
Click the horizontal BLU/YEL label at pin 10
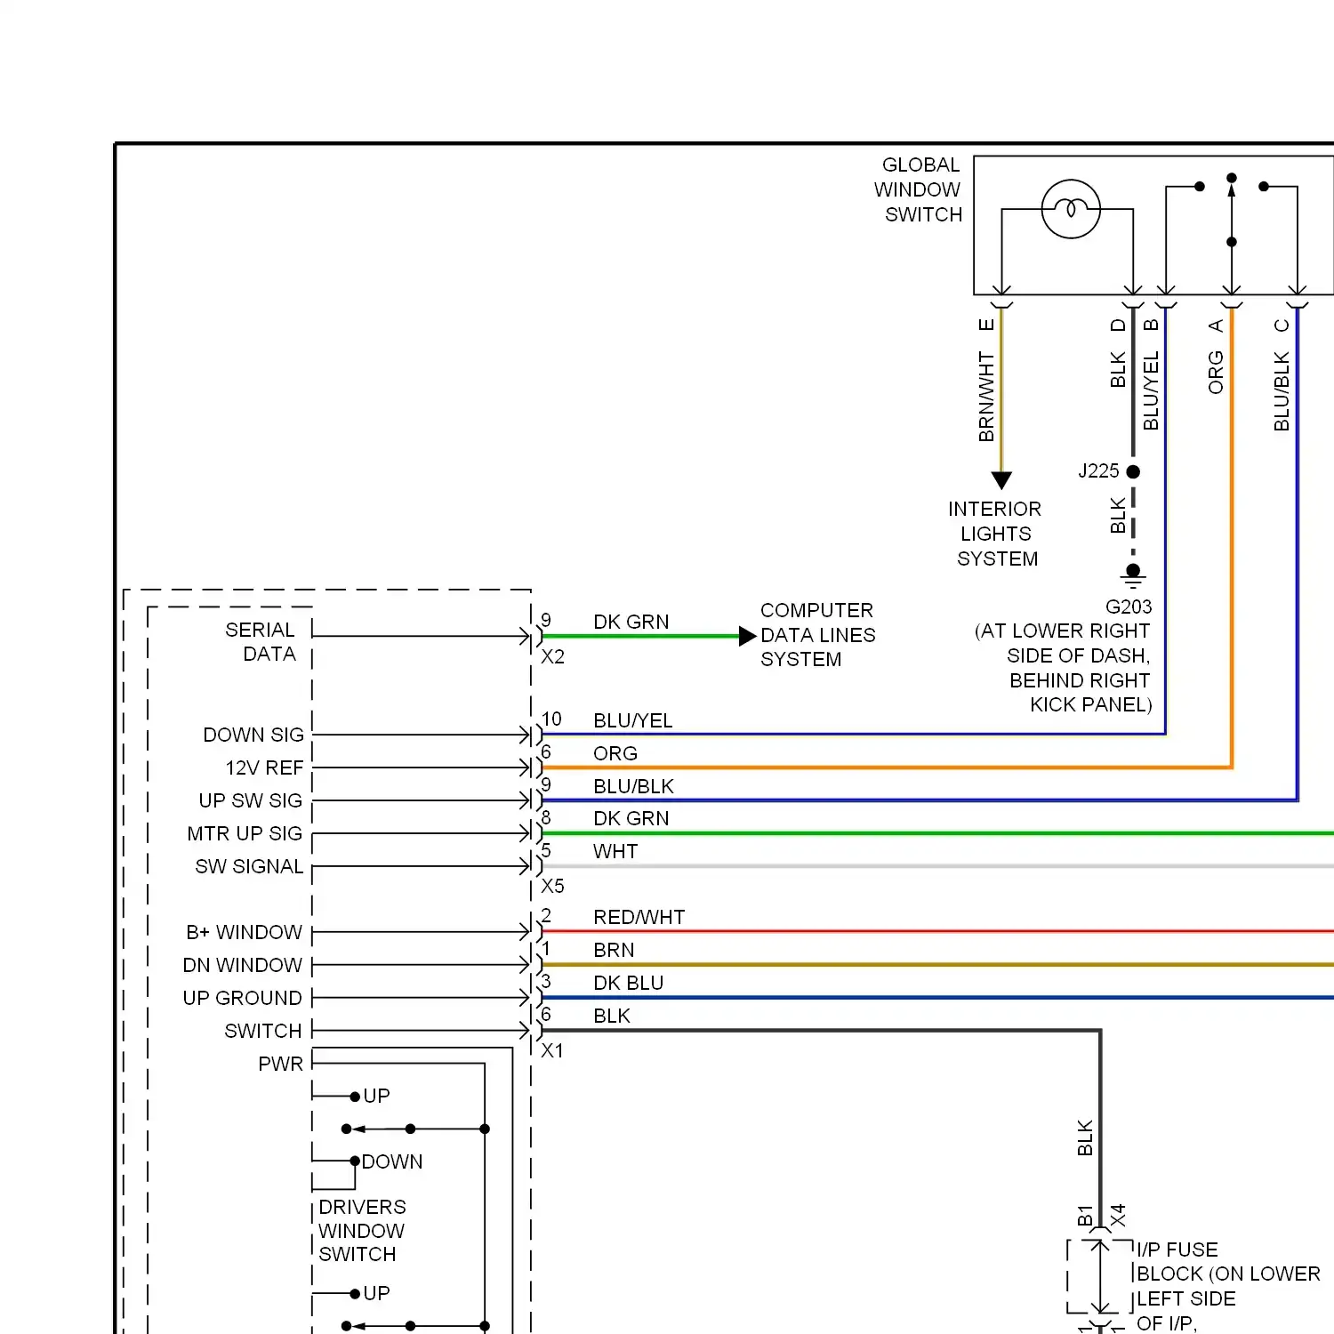[632, 720]
